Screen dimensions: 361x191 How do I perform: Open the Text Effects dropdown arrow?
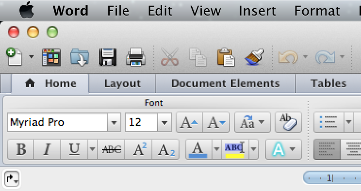[x=293, y=149]
